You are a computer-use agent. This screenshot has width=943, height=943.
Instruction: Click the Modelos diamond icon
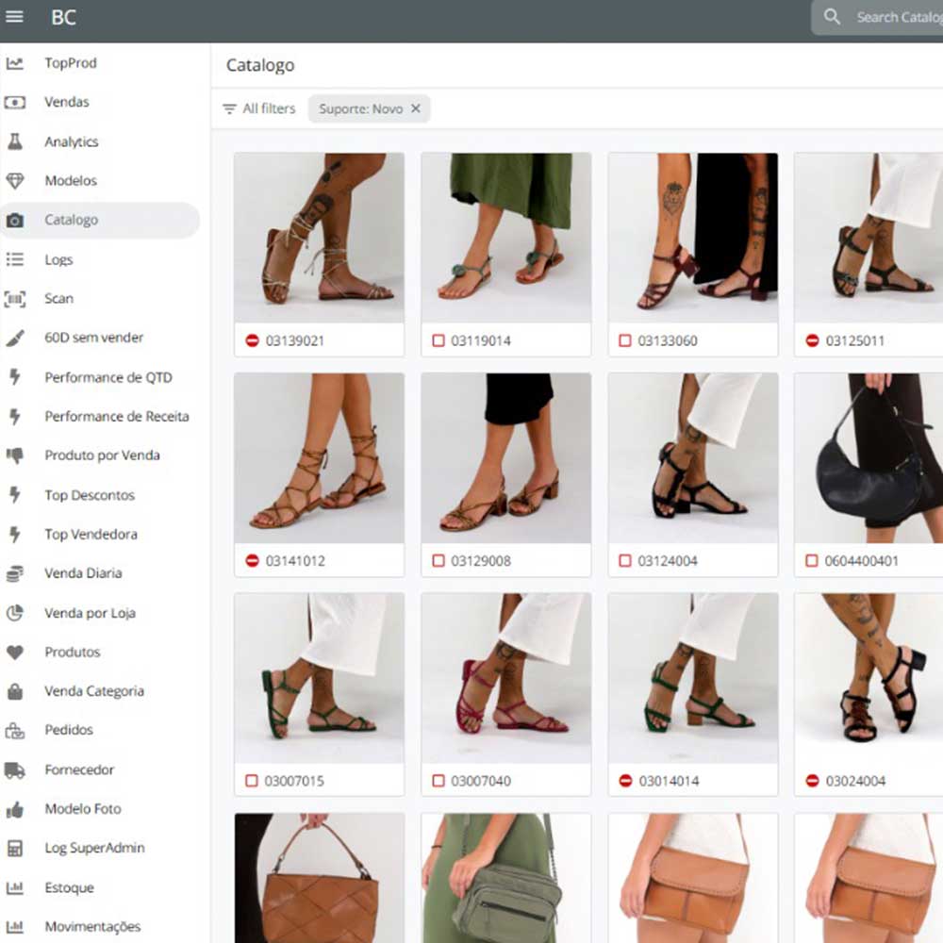(15, 181)
